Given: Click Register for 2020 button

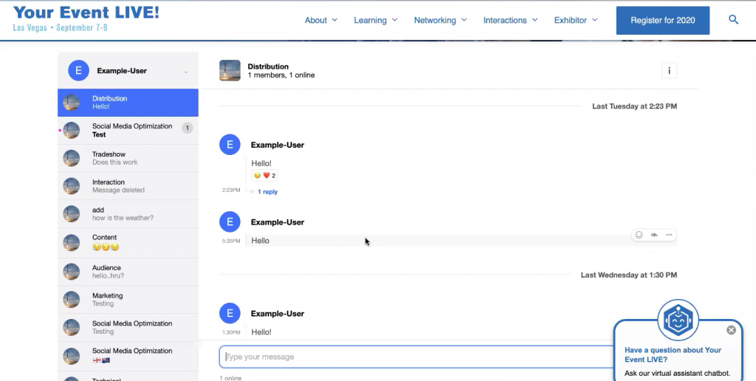Looking at the screenshot, I should pyautogui.click(x=662, y=20).
